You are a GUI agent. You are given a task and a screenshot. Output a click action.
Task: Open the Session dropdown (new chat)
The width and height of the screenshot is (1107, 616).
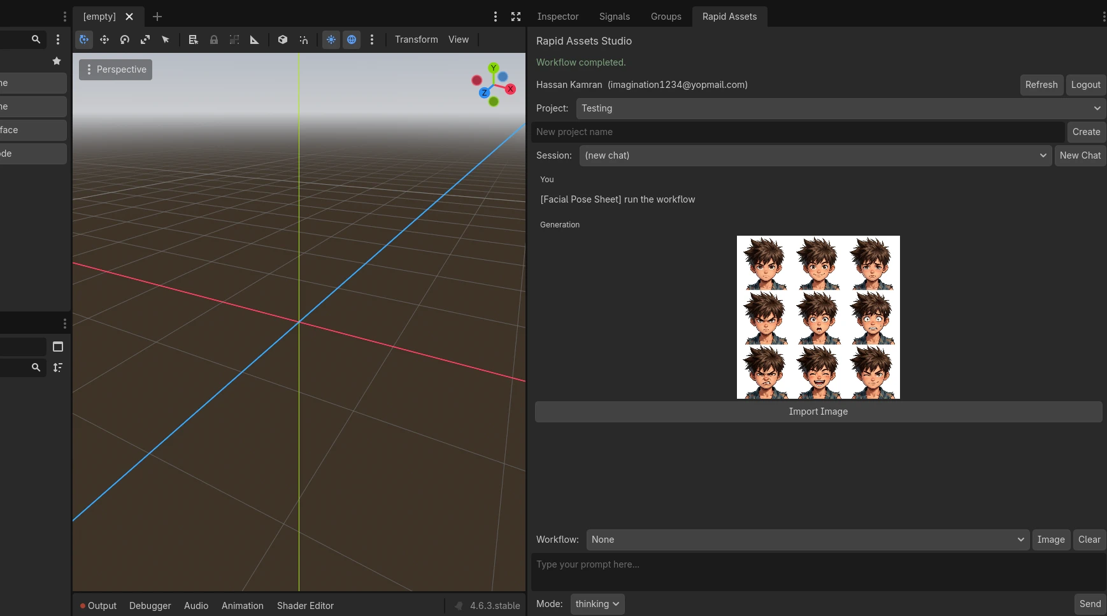[x=815, y=155]
